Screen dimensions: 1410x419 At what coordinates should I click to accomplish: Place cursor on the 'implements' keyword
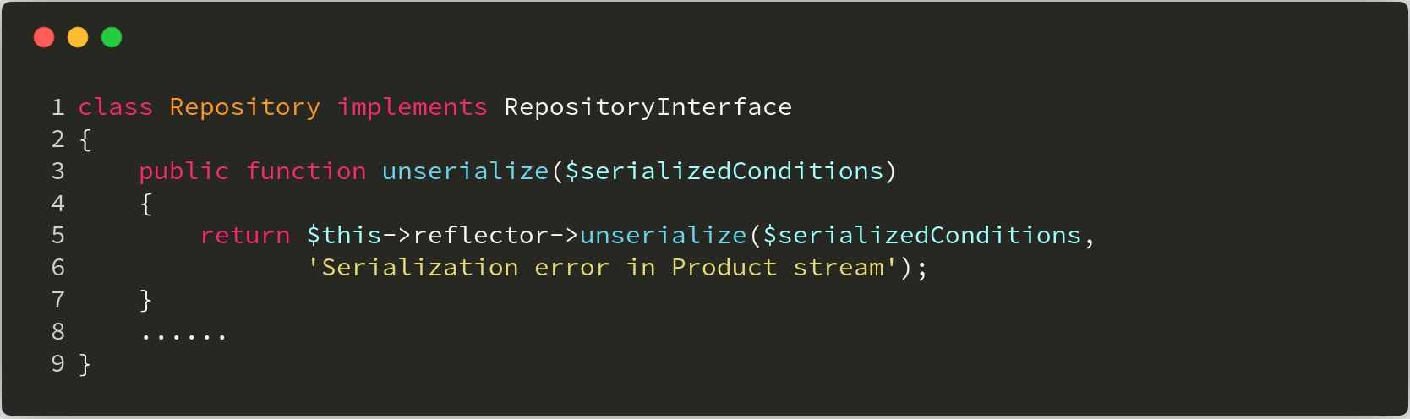tap(413, 107)
